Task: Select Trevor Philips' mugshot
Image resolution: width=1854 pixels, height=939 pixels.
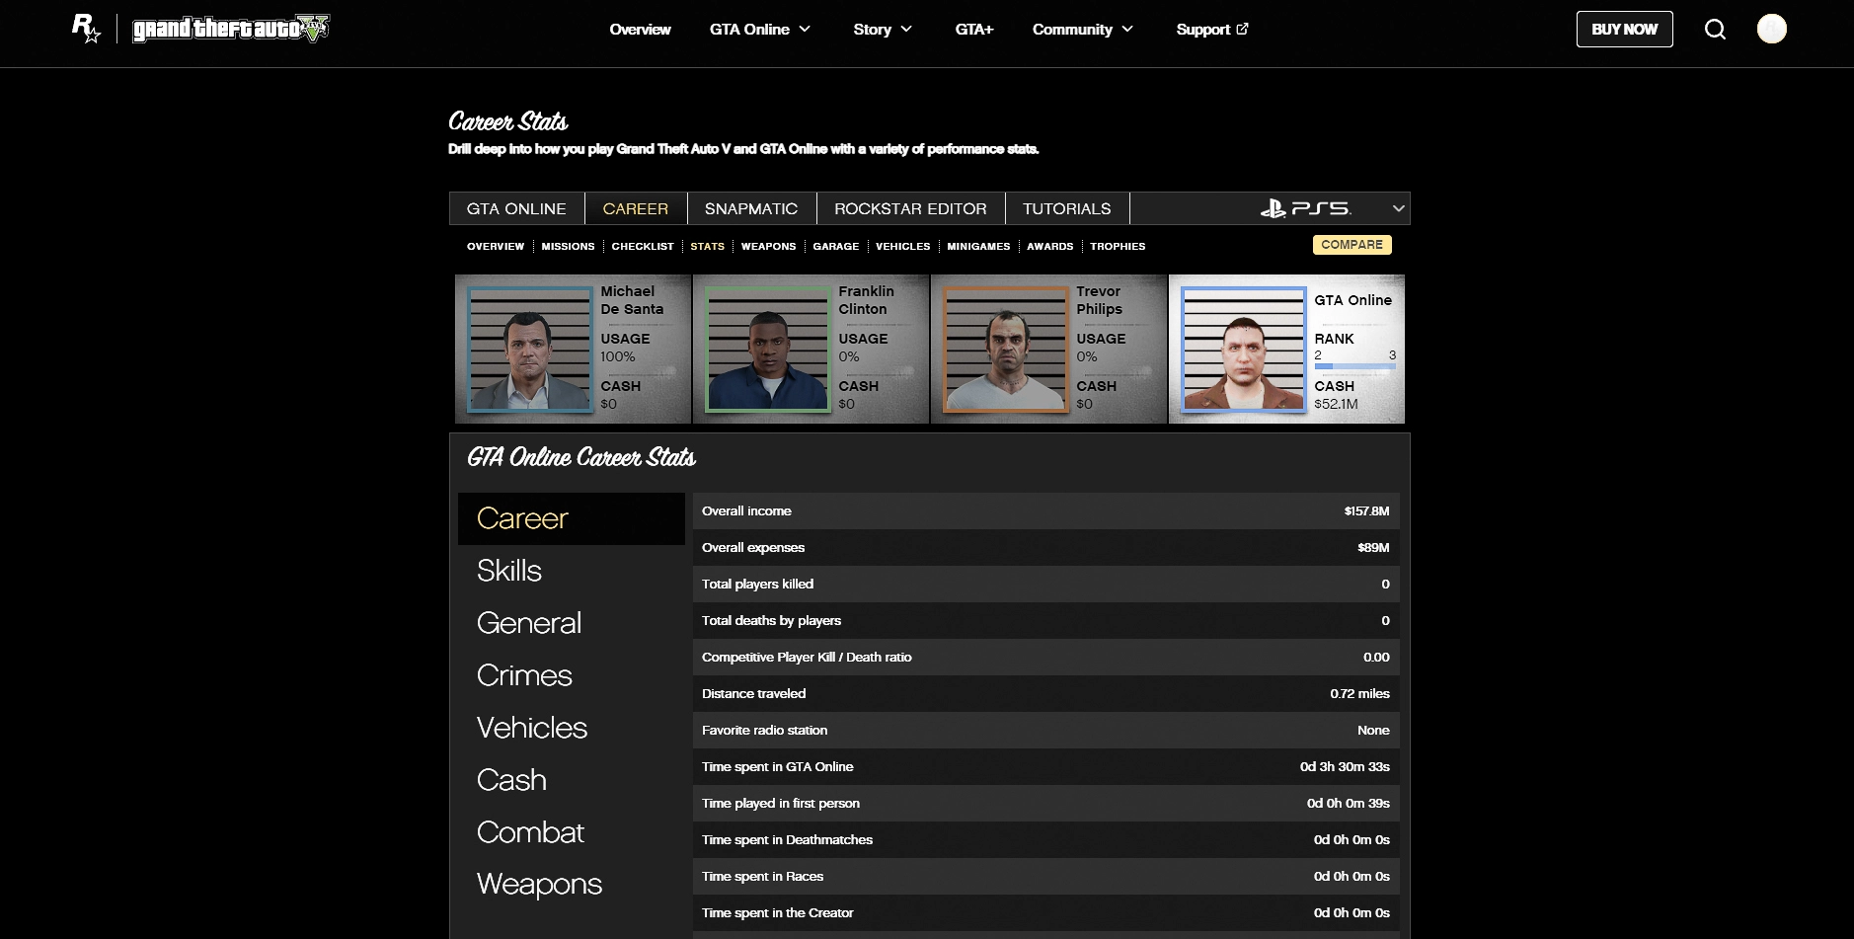Action: pos(1006,349)
